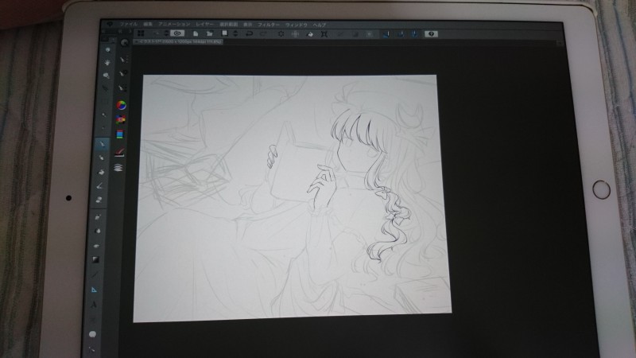Open the red brush stroke palette icon
Viewport: 636px width, 358px height.
point(119,152)
